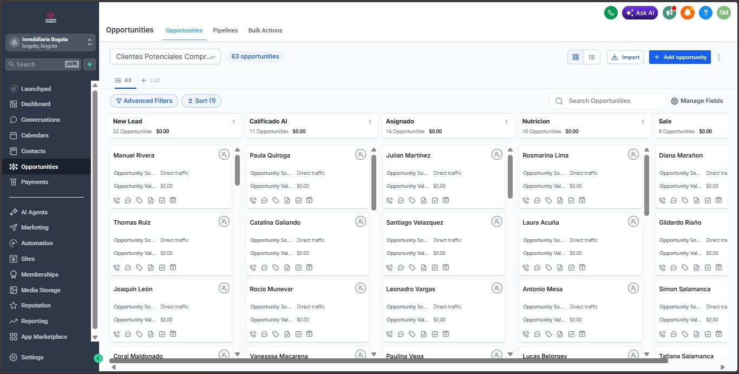Switch to list view layout
The image size is (739, 374).
pos(592,57)
